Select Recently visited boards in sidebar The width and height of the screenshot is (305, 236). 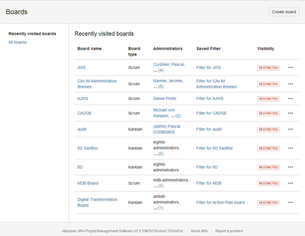point(32,34)
